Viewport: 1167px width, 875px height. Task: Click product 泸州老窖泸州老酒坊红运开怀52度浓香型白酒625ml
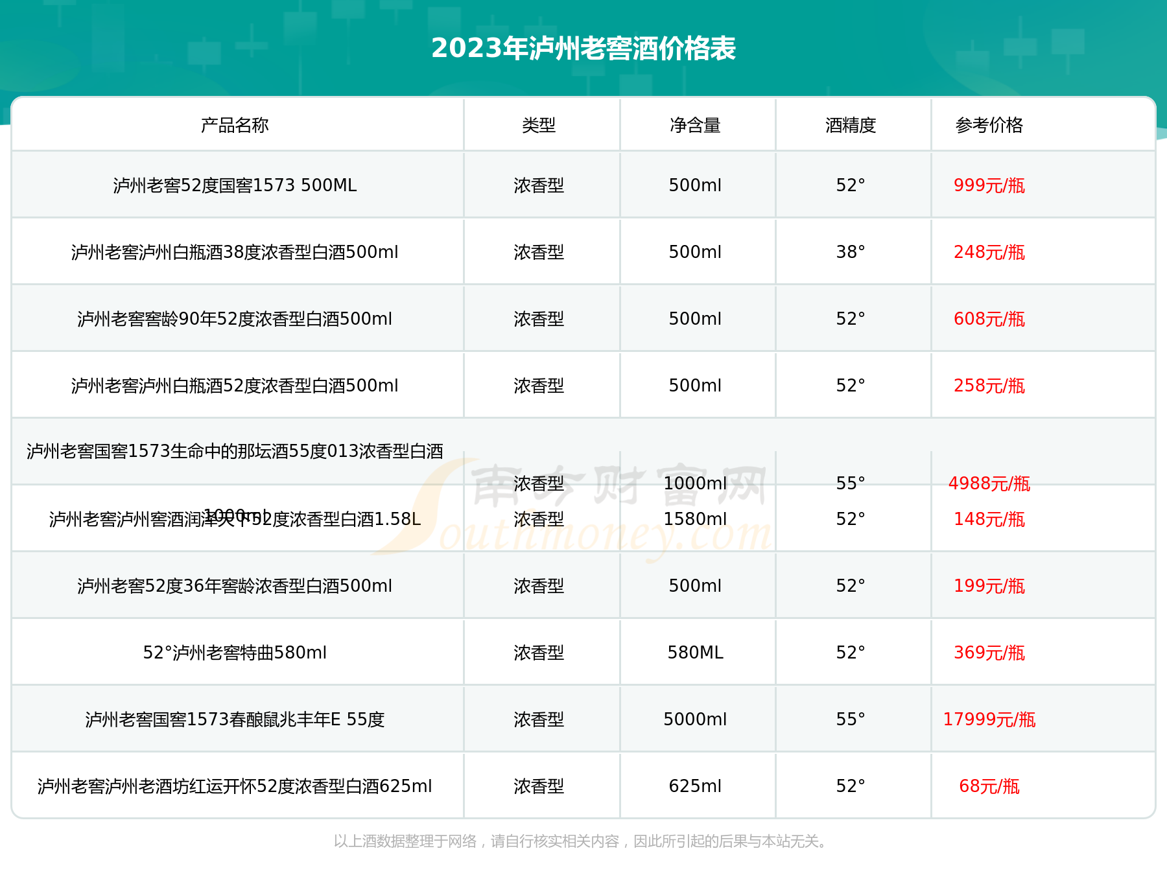click(235, 786)
